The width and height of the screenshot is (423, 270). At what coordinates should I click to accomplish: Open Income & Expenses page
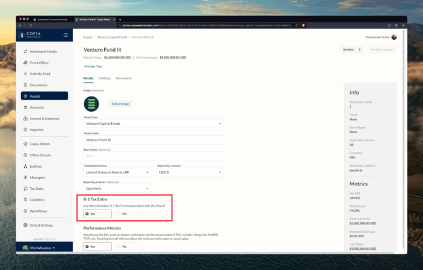44,119
